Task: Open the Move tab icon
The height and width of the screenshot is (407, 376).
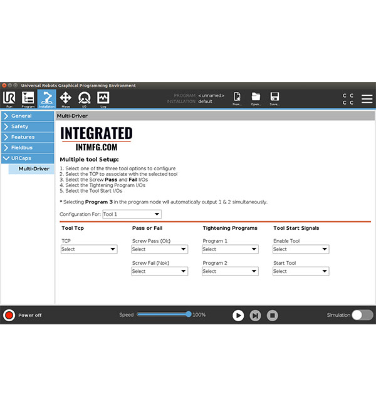Action: click(65, 99)
